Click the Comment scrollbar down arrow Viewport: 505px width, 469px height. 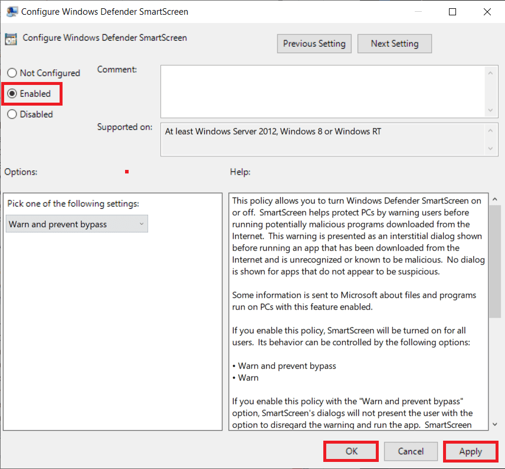click(491, 111)
